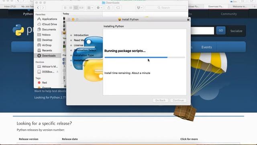This screenshot has height=145, width=257.
Task: Click the Installation Type installer step
Action: click(x=84, y=56)
